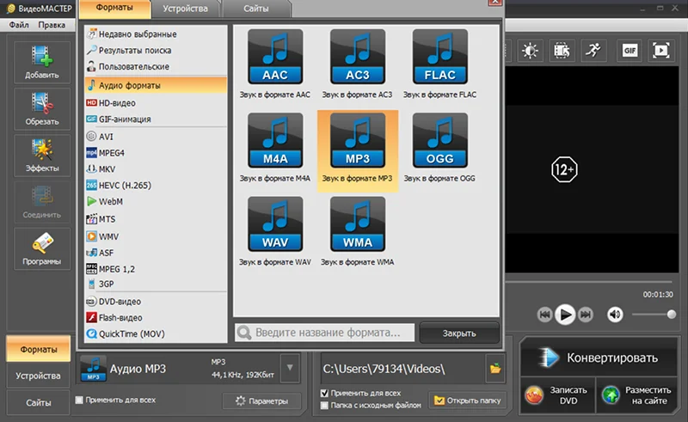
Task: Click the Соединить join tool
Action: tap(42, 202)
